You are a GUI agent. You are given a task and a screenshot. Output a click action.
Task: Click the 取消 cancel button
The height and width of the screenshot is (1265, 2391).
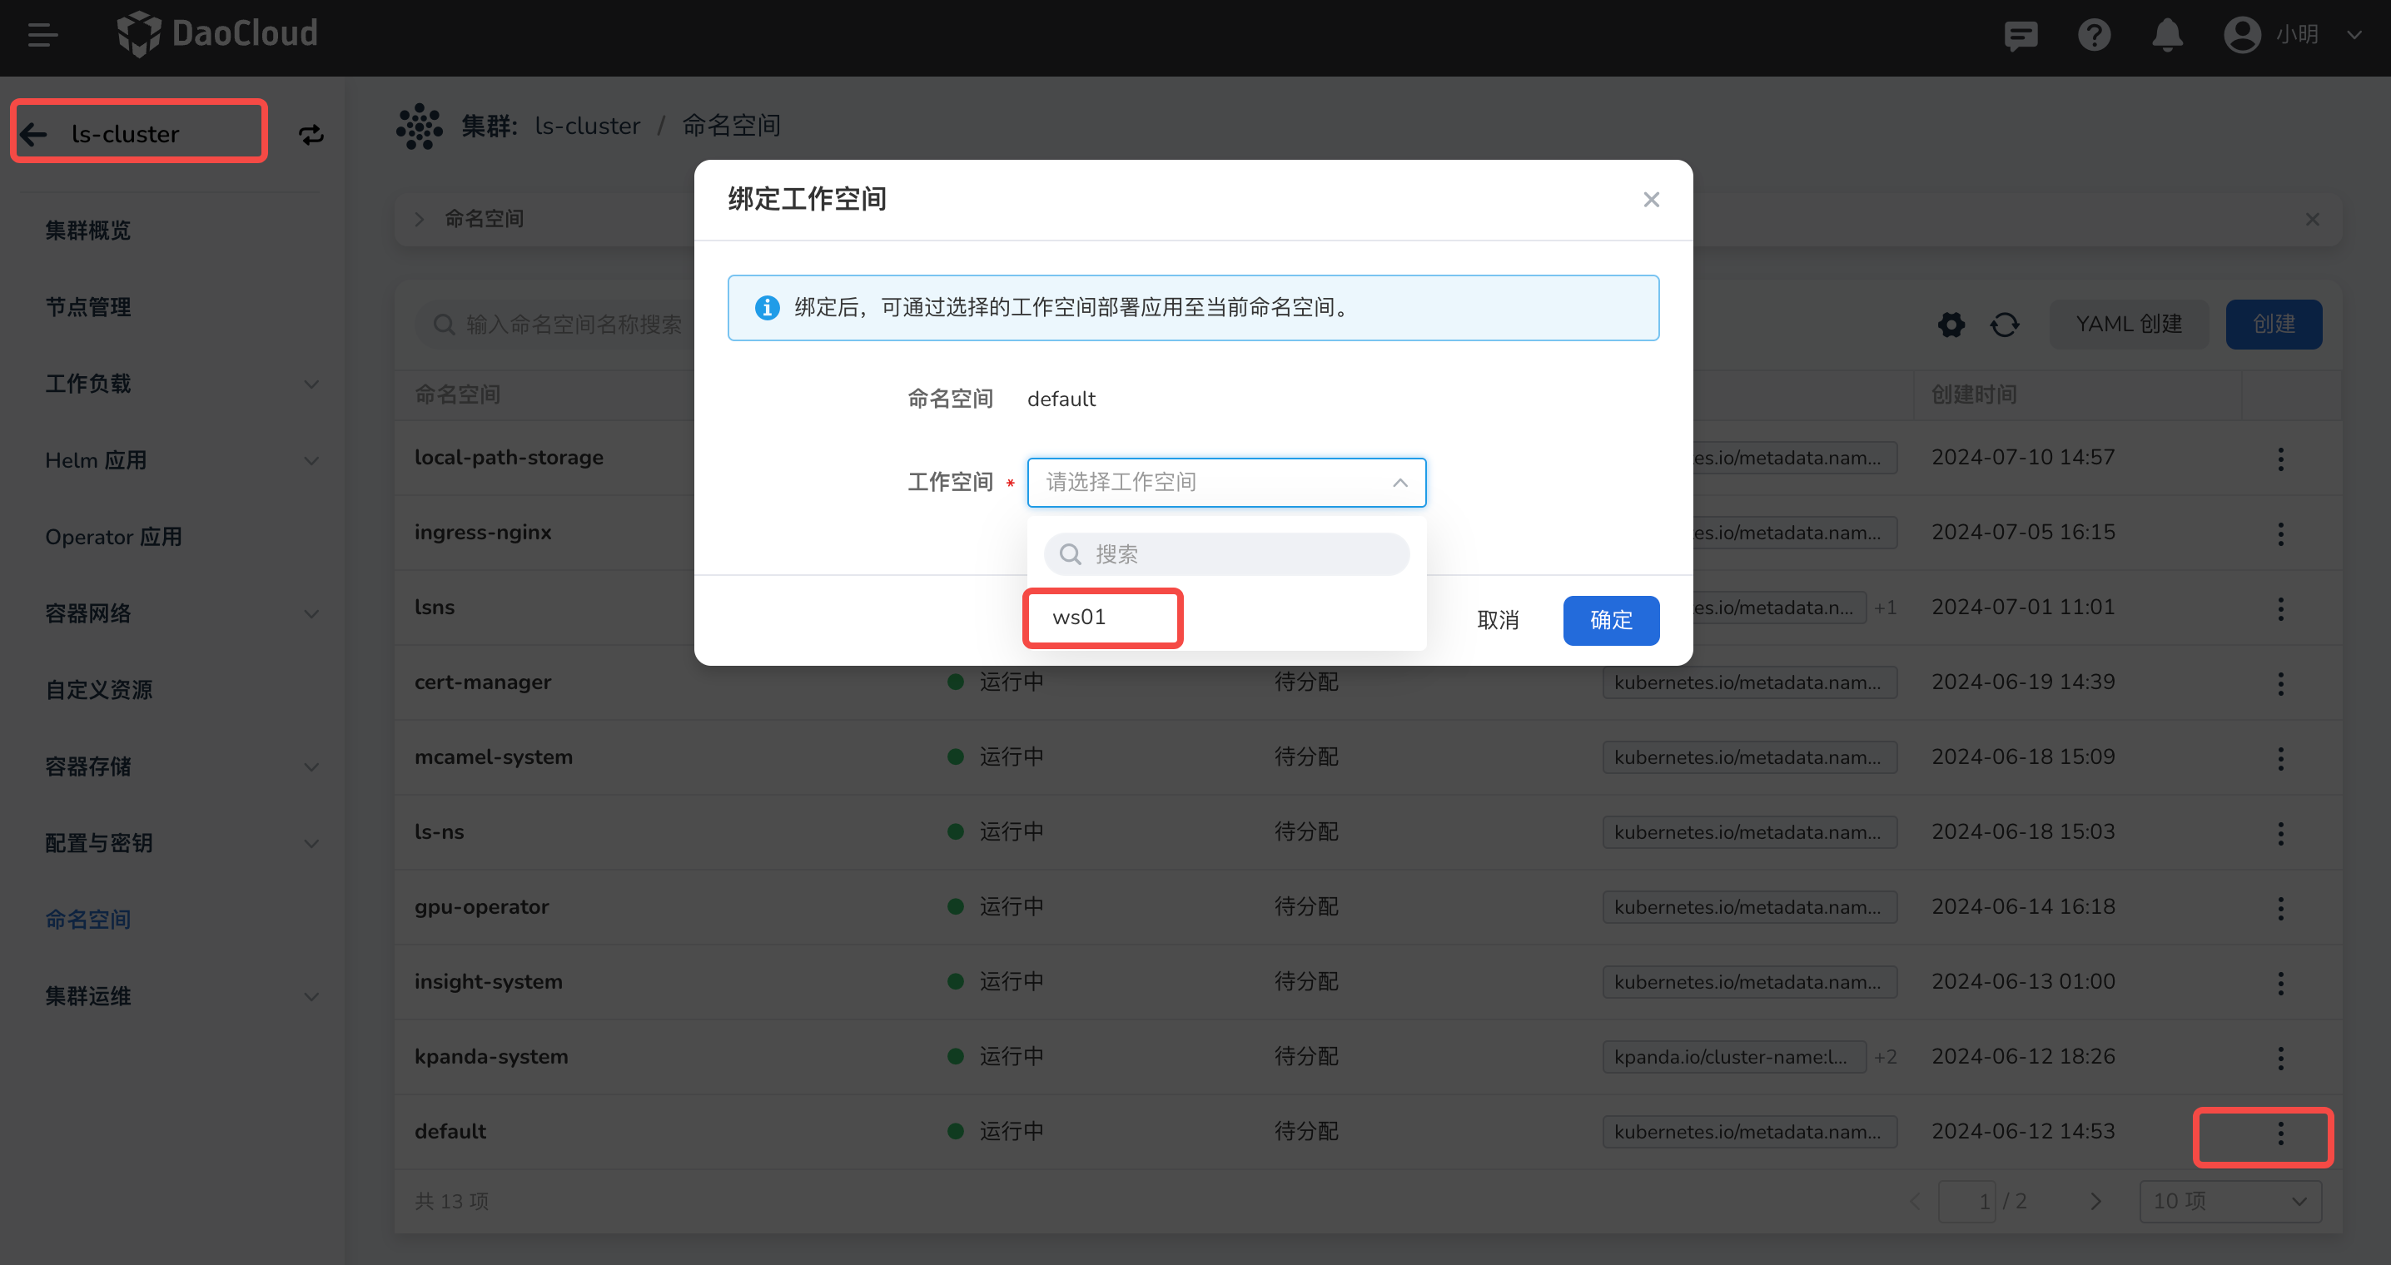pyautogui.click(x=1497, y=620)
